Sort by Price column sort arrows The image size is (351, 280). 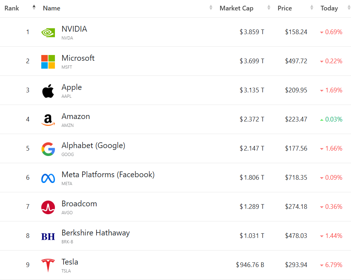click(312, 8)
